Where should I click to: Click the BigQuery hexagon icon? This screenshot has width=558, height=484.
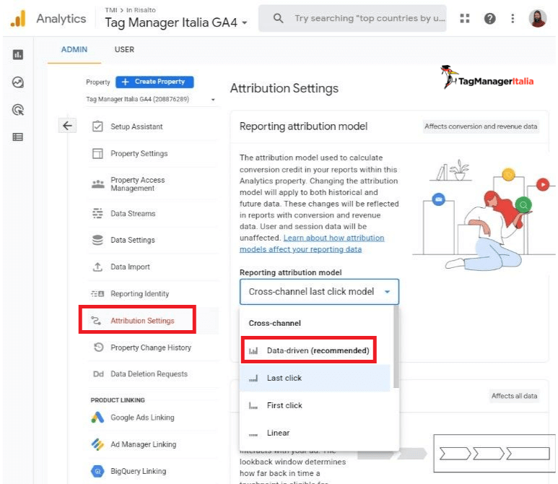97,471
